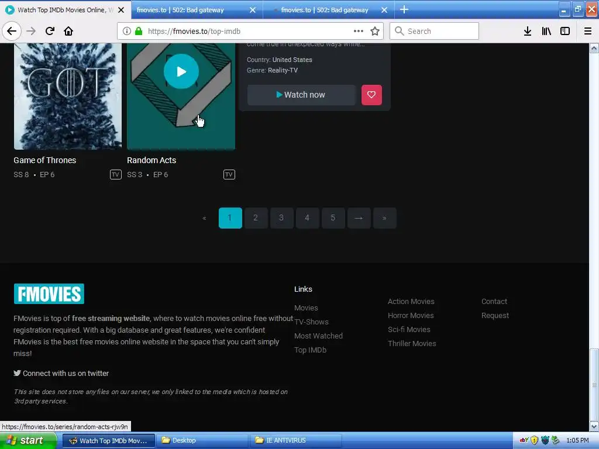
Task: Click the TV badge under Random Acts
Action: tap(229, 174)
